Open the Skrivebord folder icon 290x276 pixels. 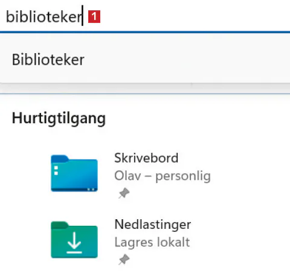tap(74, 173)
